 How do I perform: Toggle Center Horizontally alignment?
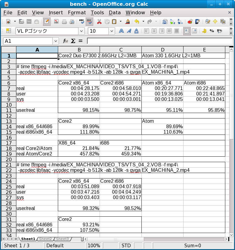click(x=154, y=31)
